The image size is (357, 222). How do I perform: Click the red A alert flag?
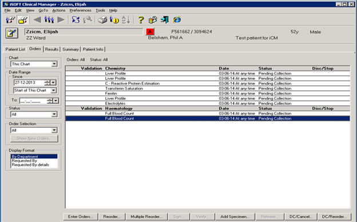150,32
